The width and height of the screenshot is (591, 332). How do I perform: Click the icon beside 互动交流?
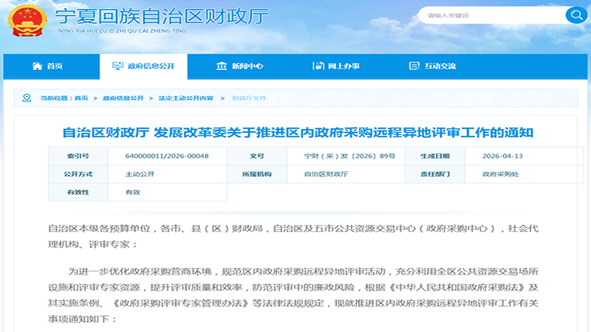tap(414, 66)
